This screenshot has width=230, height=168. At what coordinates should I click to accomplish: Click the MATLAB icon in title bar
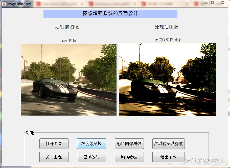point(4,4)
